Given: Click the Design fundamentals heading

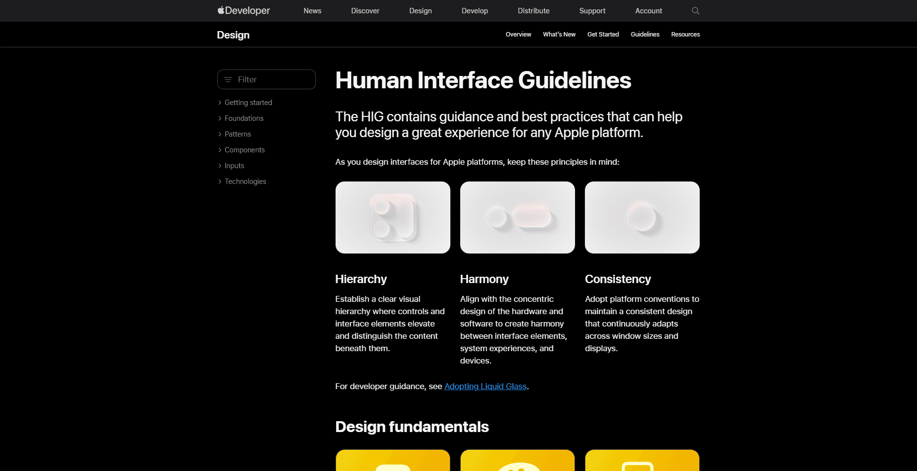Looking at the screenshot, I should (412, 427).
